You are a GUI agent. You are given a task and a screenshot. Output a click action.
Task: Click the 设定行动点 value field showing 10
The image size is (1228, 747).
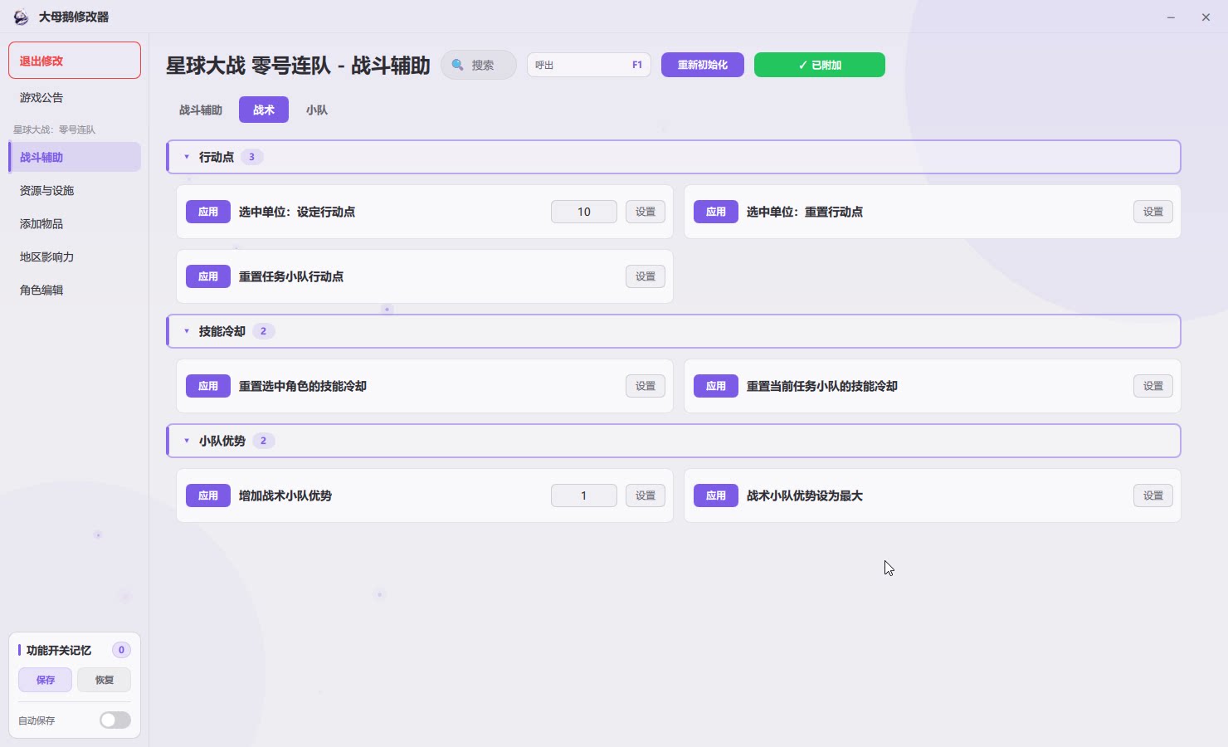click(584, 212)
